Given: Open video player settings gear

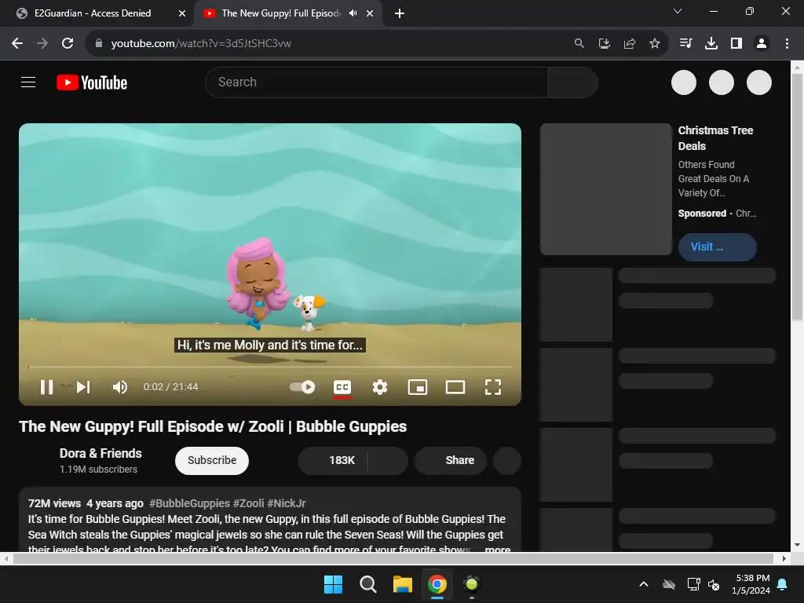Looking at the screenshot, I should 380,387.
